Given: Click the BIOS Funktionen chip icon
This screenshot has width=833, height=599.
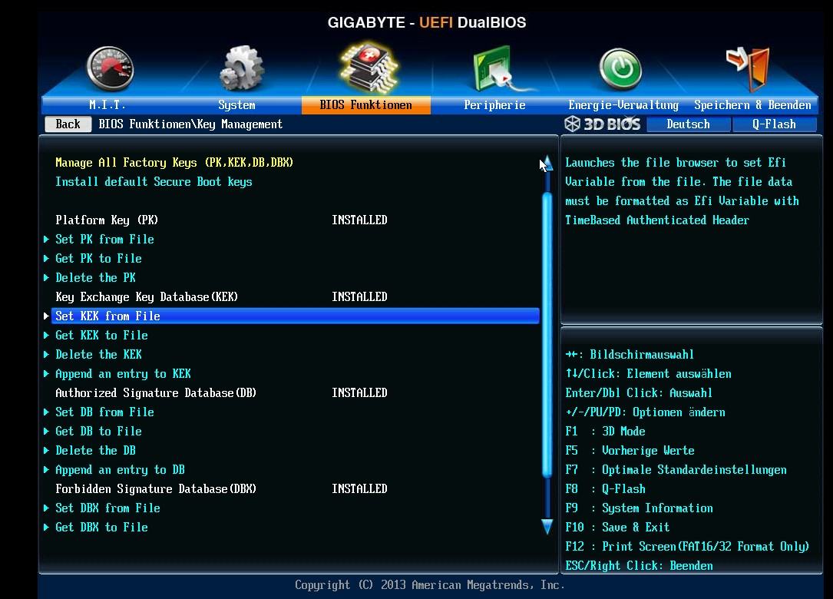Looking at the screenshot, I should pos(368,67).
